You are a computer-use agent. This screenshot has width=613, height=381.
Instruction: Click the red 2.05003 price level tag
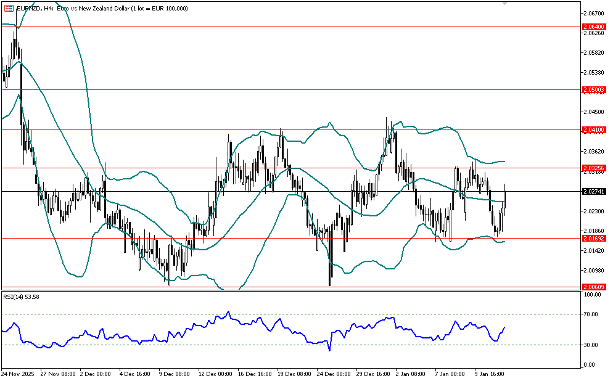[594, 89]
